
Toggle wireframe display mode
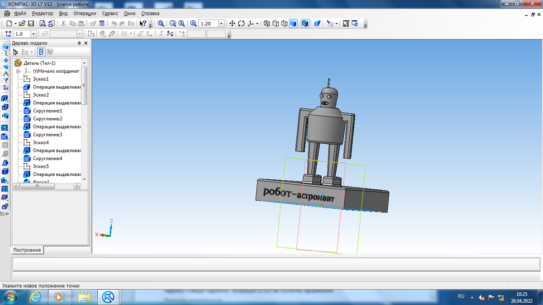coord(267,23)
